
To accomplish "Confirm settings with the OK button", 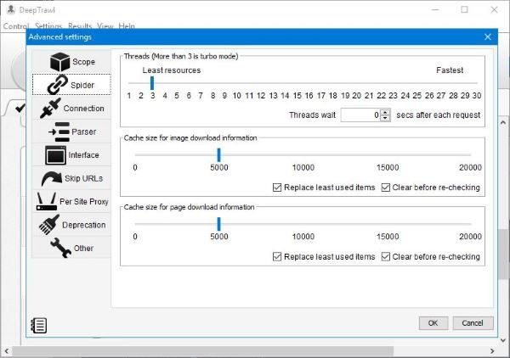I will click(x=433, y=323).
